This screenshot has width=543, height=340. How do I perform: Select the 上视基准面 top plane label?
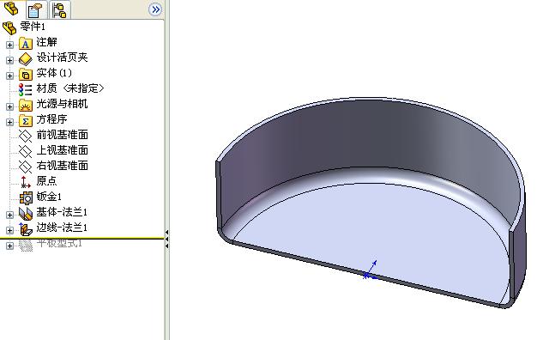[x=63, y=150]
